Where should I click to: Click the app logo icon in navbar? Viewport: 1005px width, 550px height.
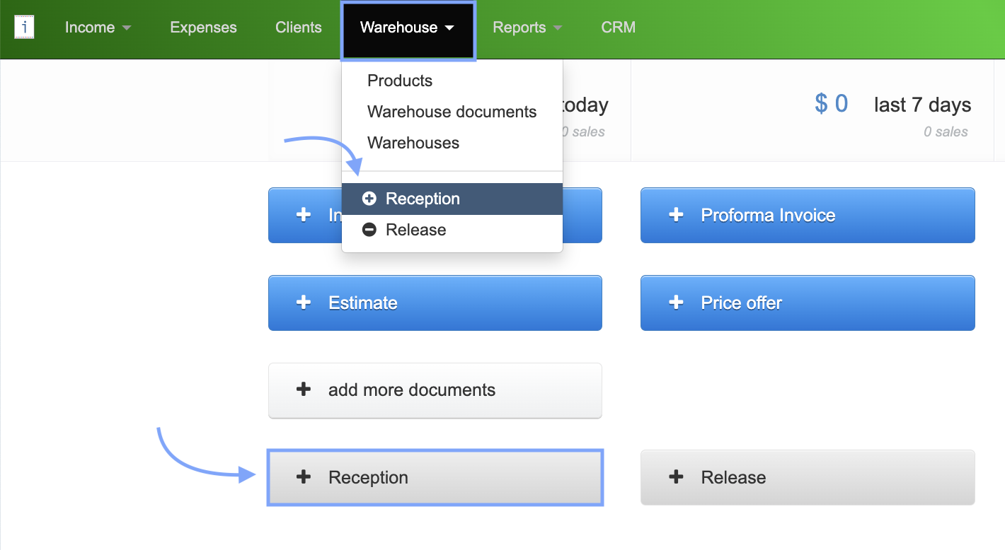(x=25, y=28)
